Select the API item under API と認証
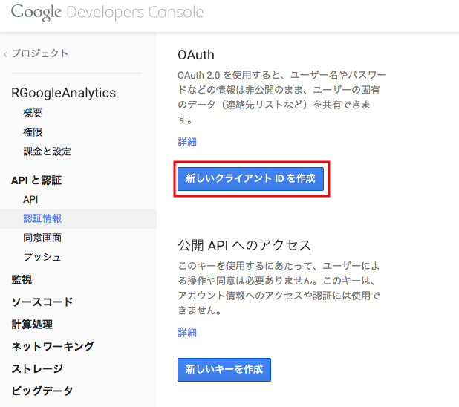459x407 pixels. (x=30, y=199)
